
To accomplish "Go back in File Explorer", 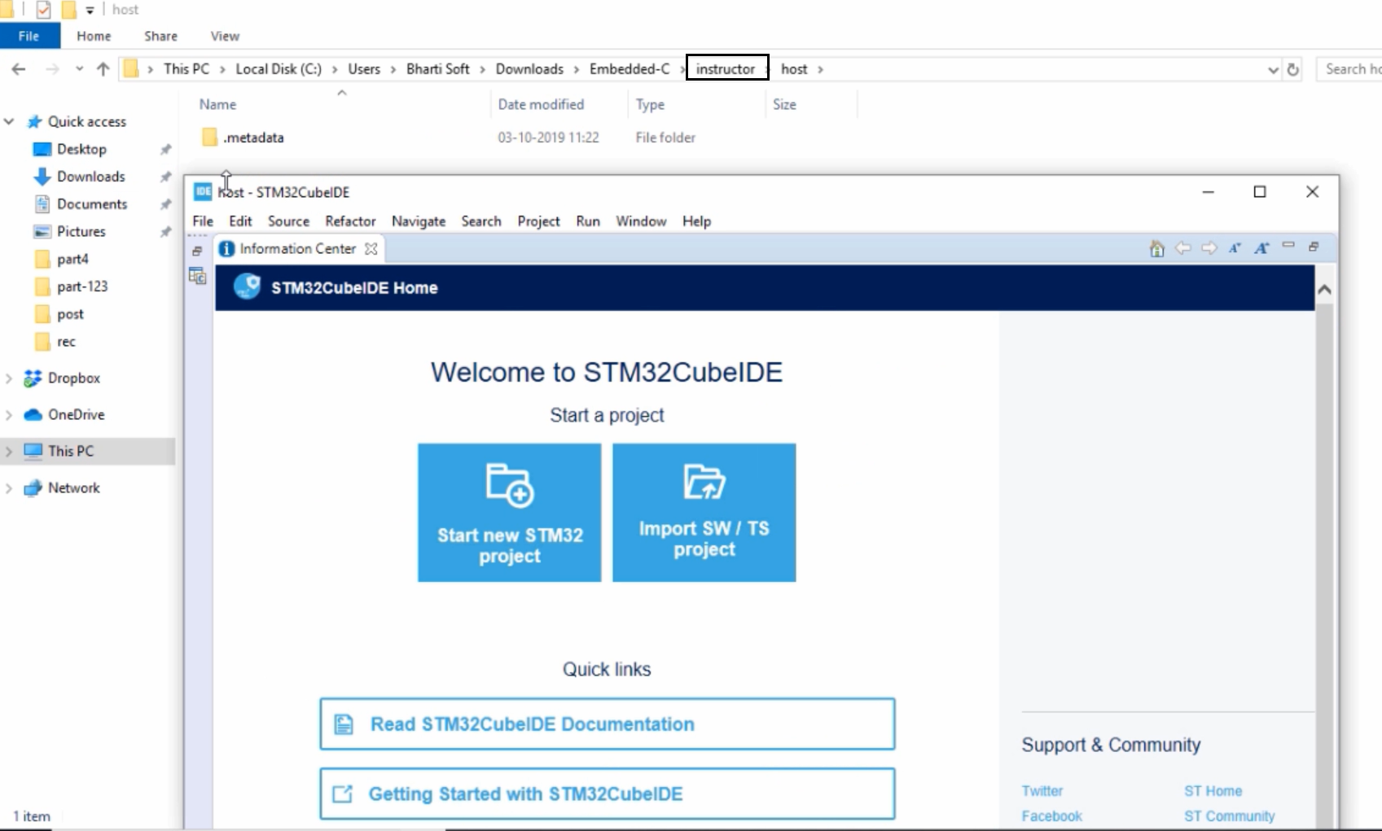I will pyautogui.click(x=19, y=69).
